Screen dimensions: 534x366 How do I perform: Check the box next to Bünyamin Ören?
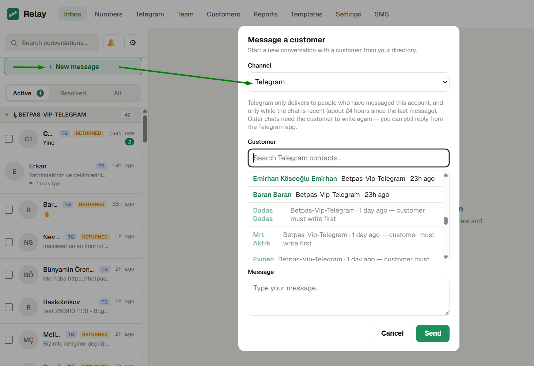coord(9,275)
